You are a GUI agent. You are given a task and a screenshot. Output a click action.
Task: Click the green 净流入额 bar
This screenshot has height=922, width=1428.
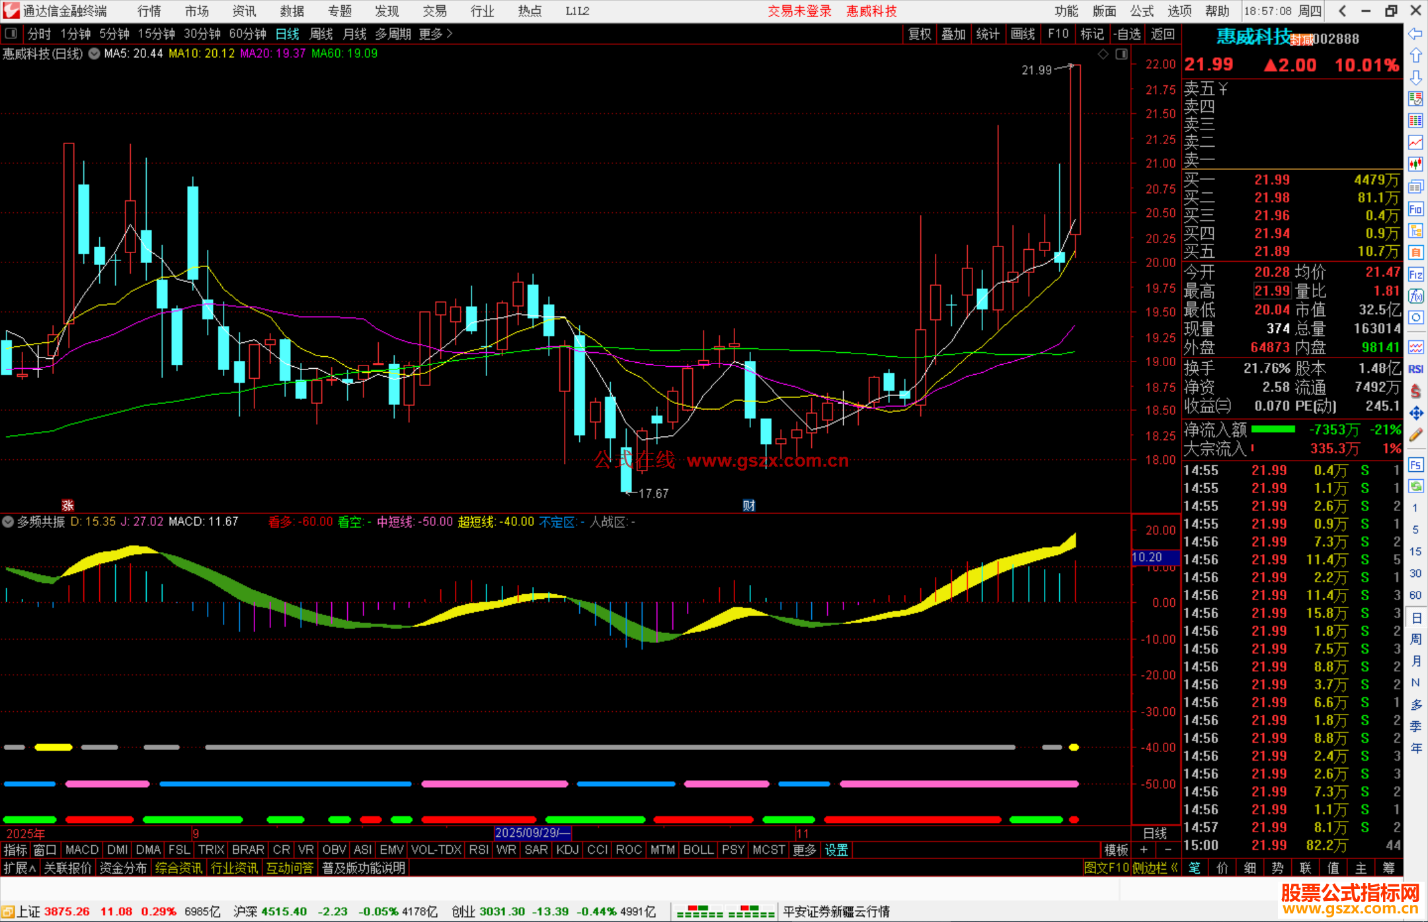pyautogui.click(x=1273, y=430)
